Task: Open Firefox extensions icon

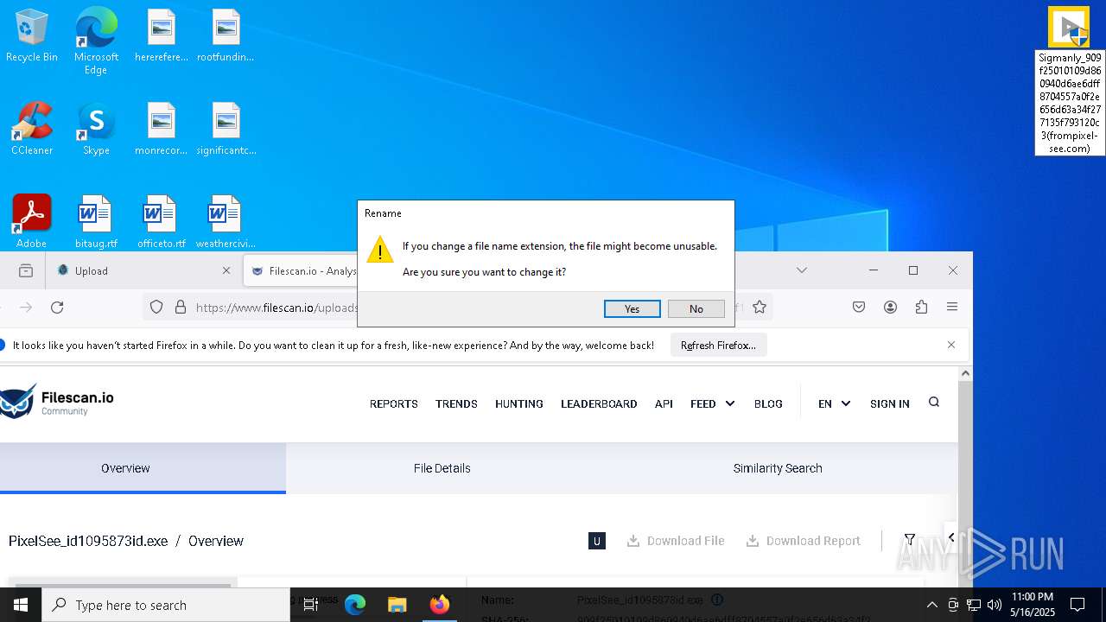Action: pyautogui.click(x=921, y=307)
